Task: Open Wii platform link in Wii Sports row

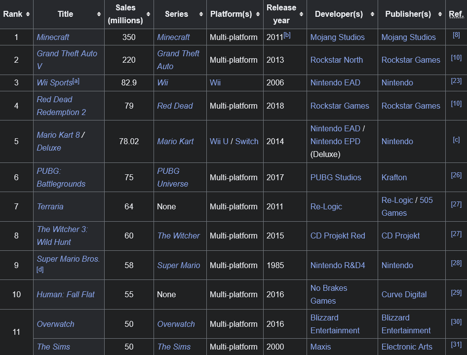Action: 215,82
